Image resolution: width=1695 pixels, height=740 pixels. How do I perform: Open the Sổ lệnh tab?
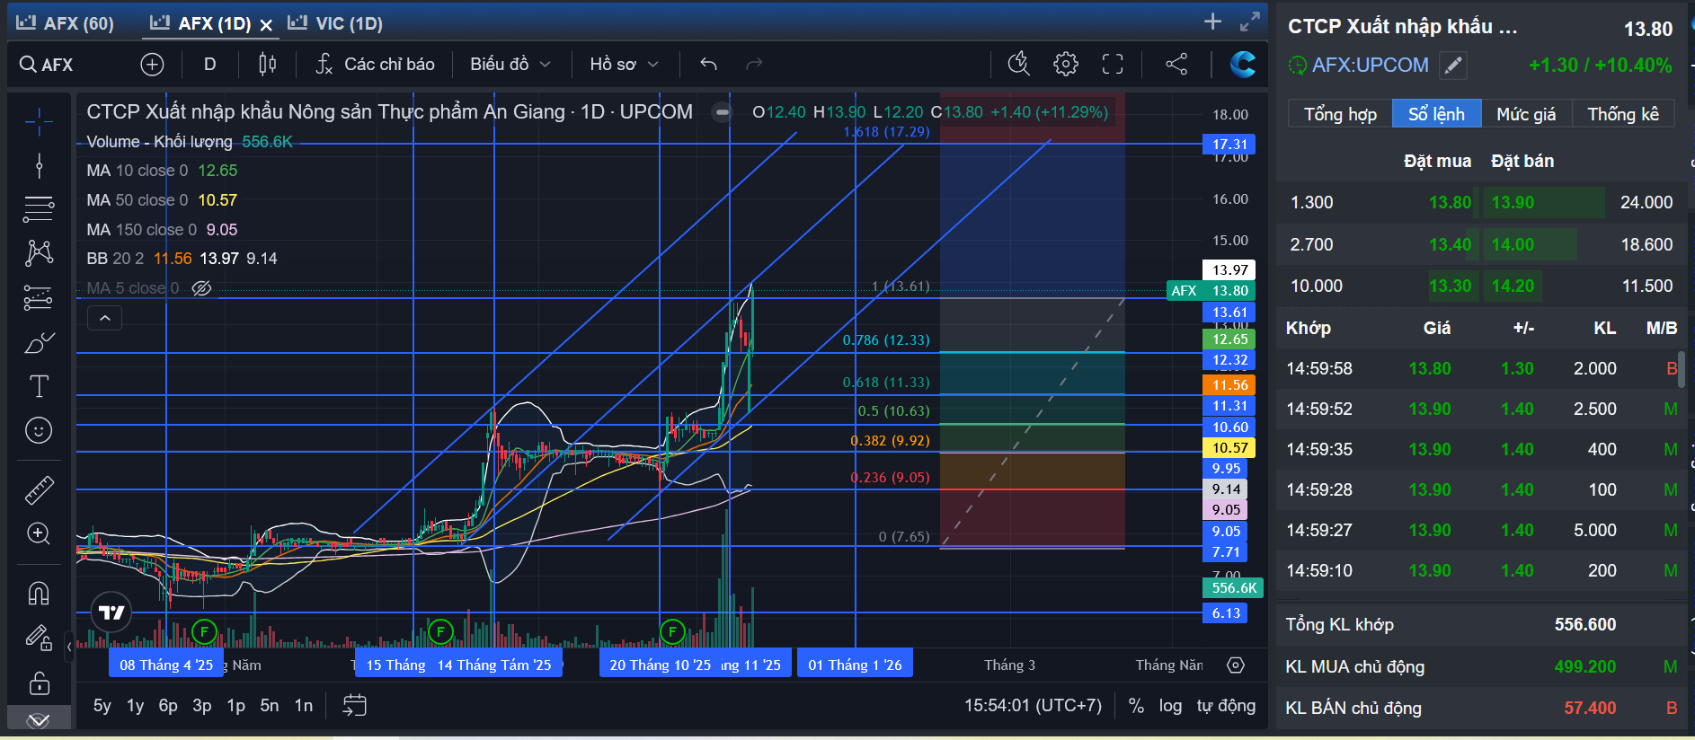[x=1436, y=114]
